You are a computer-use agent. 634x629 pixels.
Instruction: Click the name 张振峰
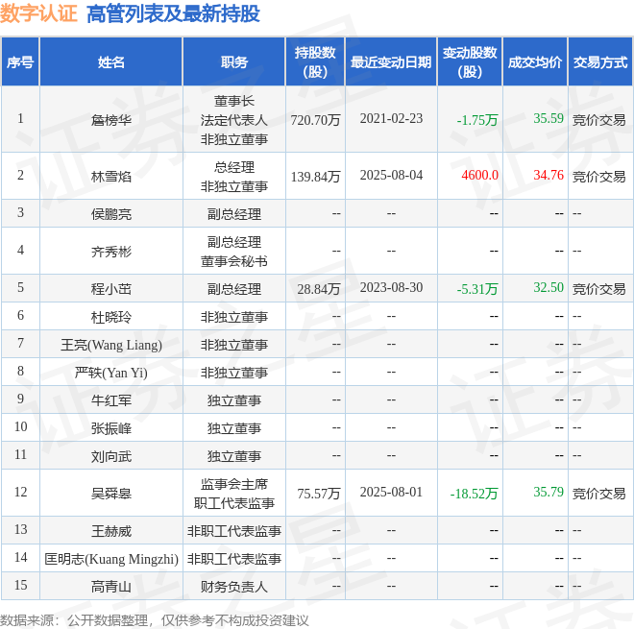point(111,428)
